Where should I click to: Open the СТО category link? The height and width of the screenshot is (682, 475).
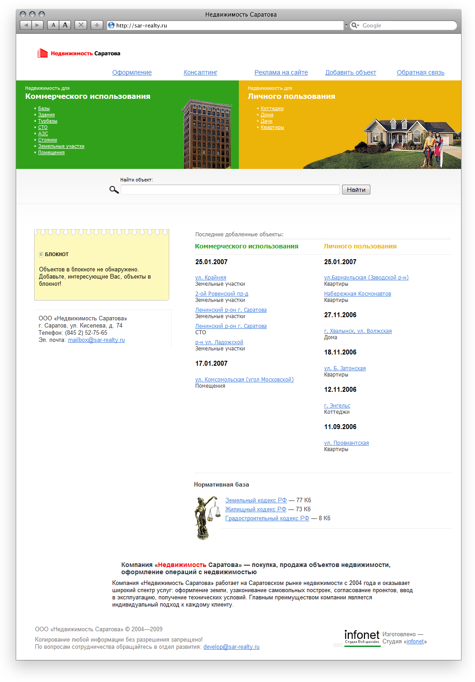(x=43, y=127)
